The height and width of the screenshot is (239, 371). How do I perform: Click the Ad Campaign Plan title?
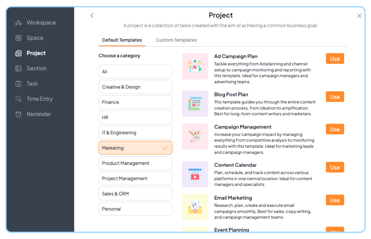click(236, 56)
